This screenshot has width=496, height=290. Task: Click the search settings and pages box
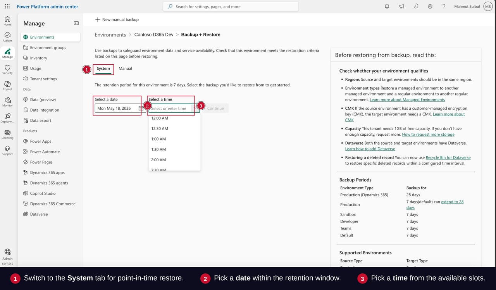[x=231, y=7]
